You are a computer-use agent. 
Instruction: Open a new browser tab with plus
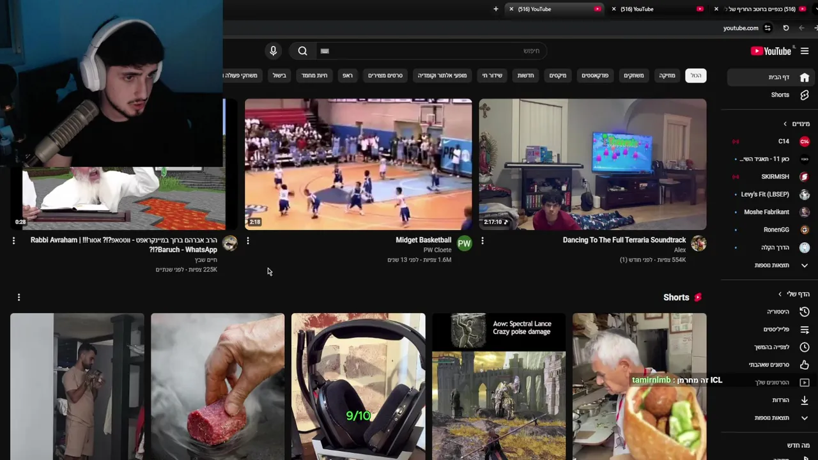click(496, 9)
